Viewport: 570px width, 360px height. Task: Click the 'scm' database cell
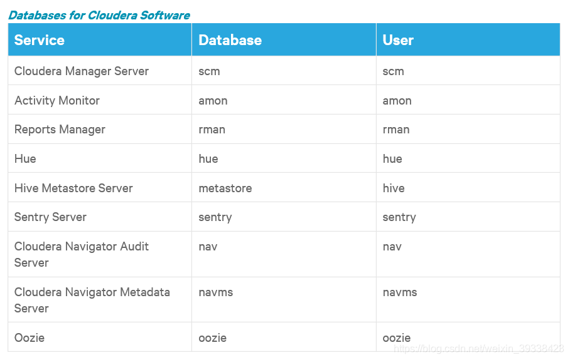(284, 71)
